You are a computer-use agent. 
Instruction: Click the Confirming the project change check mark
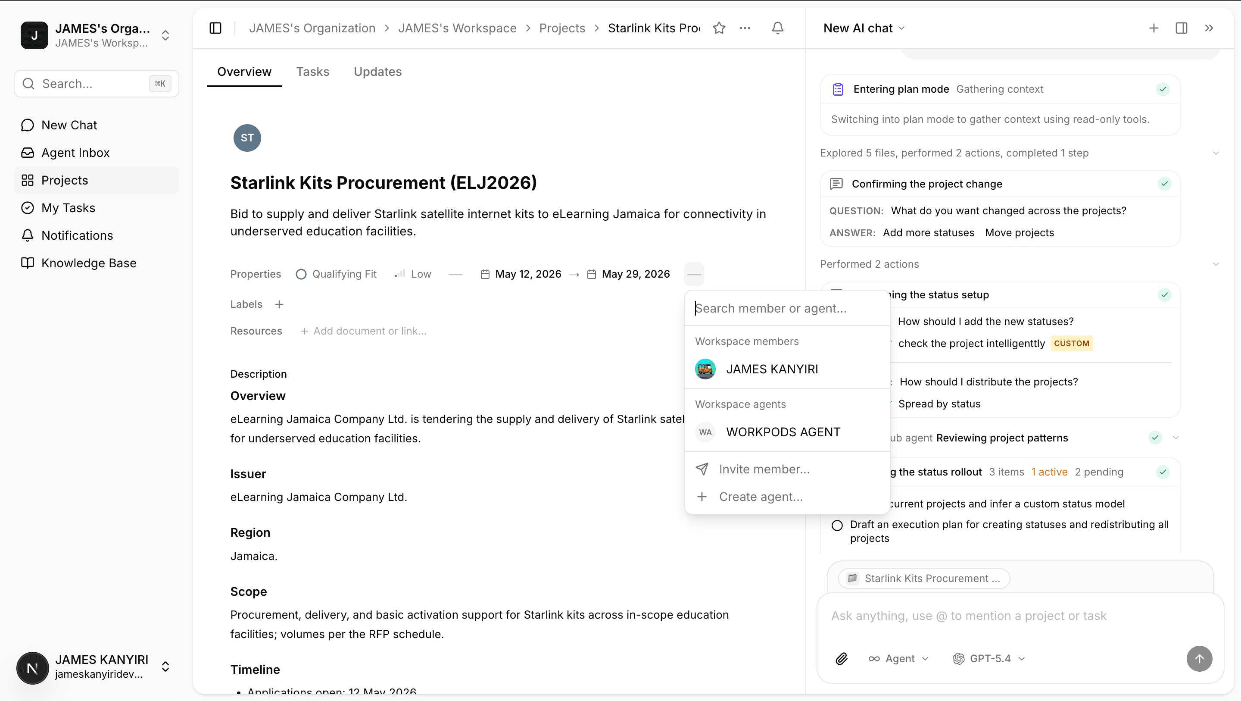pos(1164,184)
